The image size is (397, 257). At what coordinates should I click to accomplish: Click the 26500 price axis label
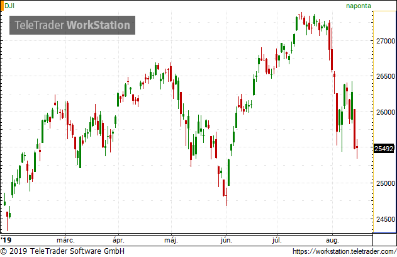pos(385,76)
